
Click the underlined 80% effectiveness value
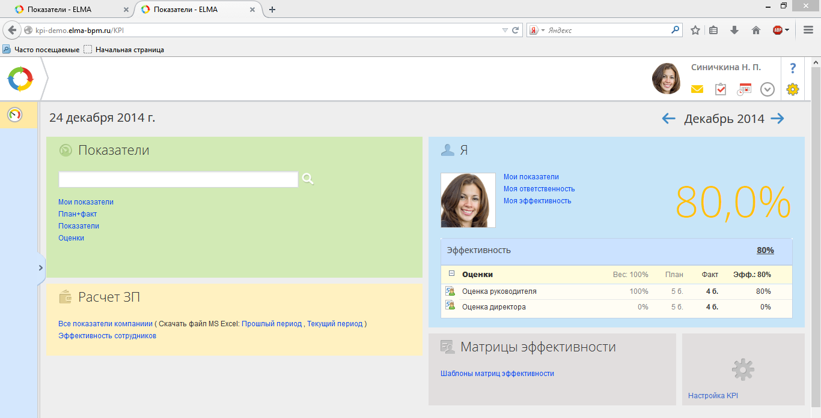pyautogui.click(x=765, y=250)
